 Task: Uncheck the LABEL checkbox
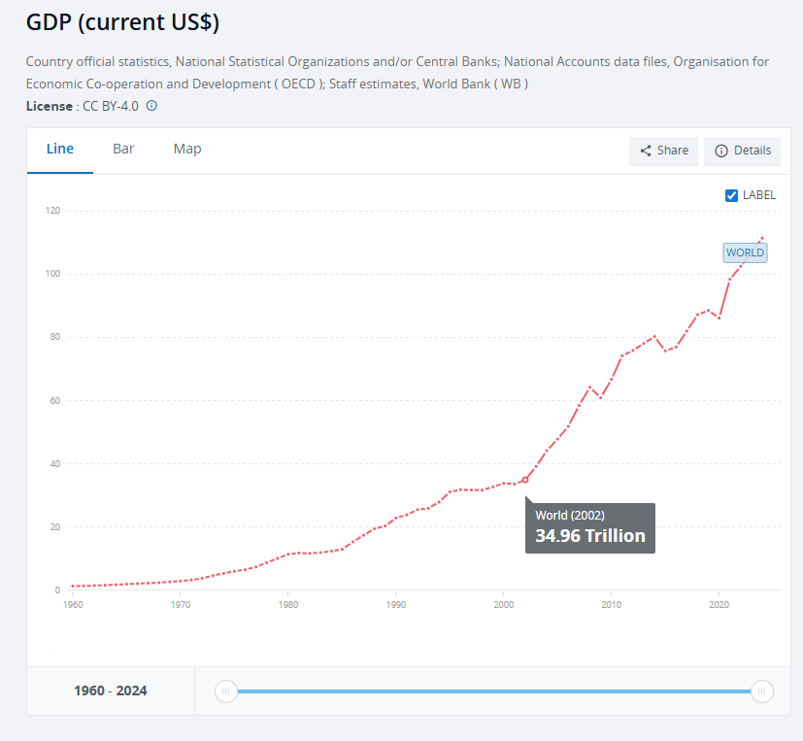click(x=732, y=195)
